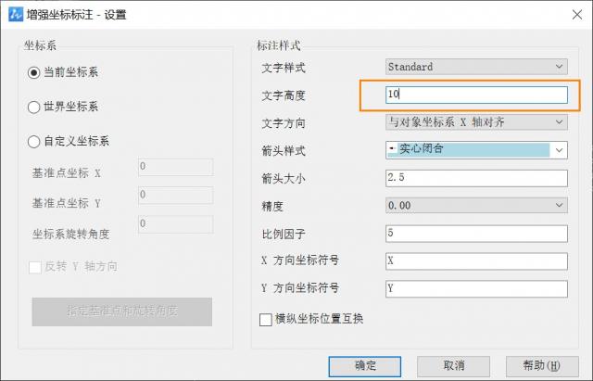The width and height of the screenshot is (593, 381).
Task: Click the X 方向坐标符号 field
Action: click(476, 260)
